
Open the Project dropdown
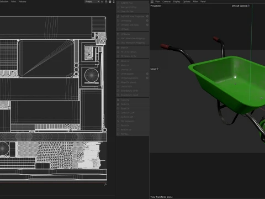tap(92, 2)
